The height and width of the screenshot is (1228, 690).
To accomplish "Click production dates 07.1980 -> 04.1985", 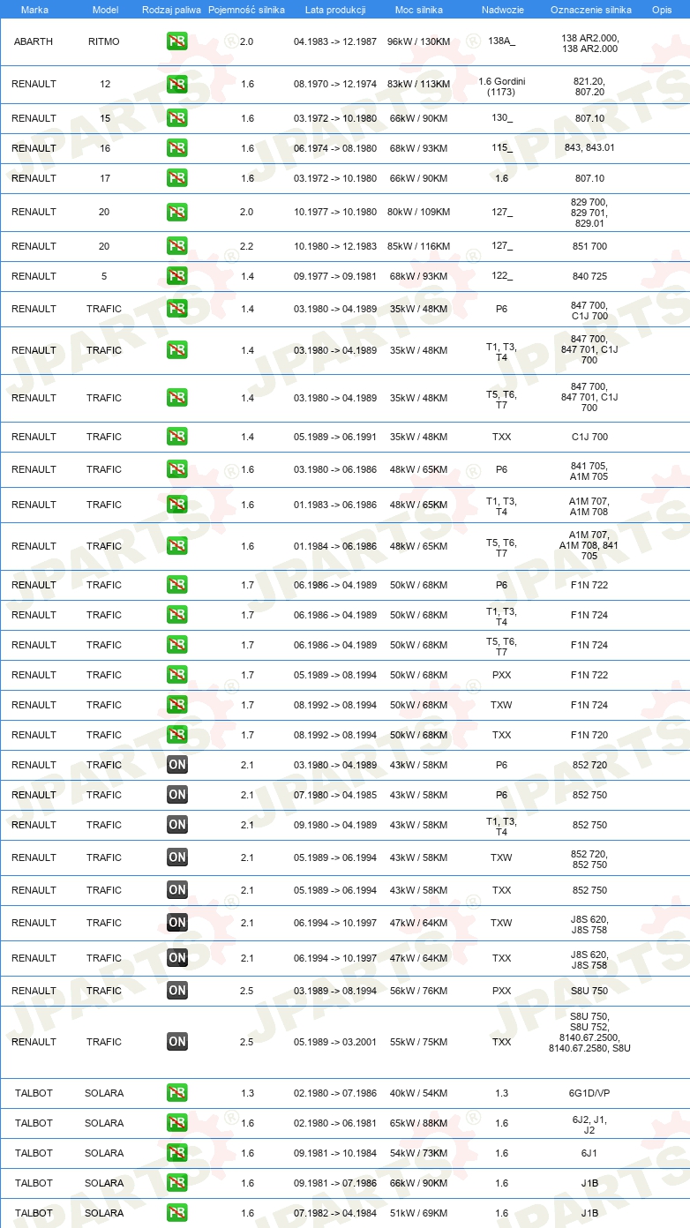I will pos(335,795).
